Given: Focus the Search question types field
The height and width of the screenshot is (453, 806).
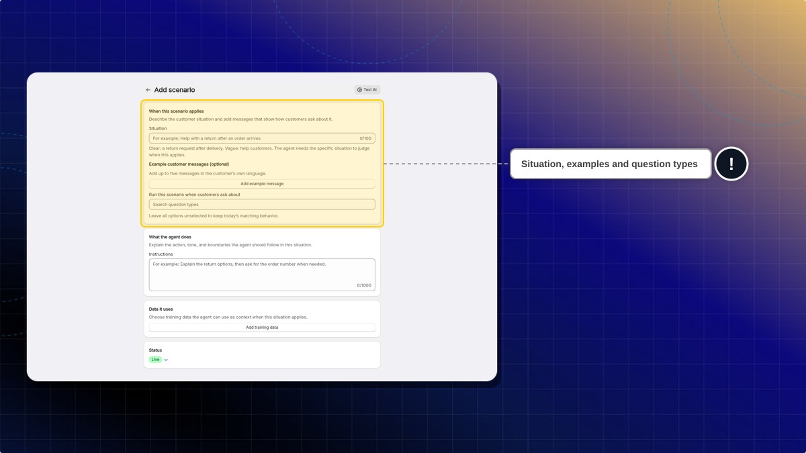Looking at the screenshot, I should click(x=262, y=205).
